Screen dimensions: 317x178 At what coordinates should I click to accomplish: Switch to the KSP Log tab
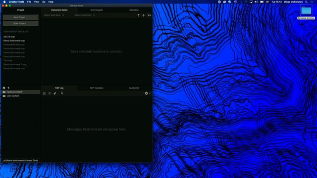tap(59, 88)
